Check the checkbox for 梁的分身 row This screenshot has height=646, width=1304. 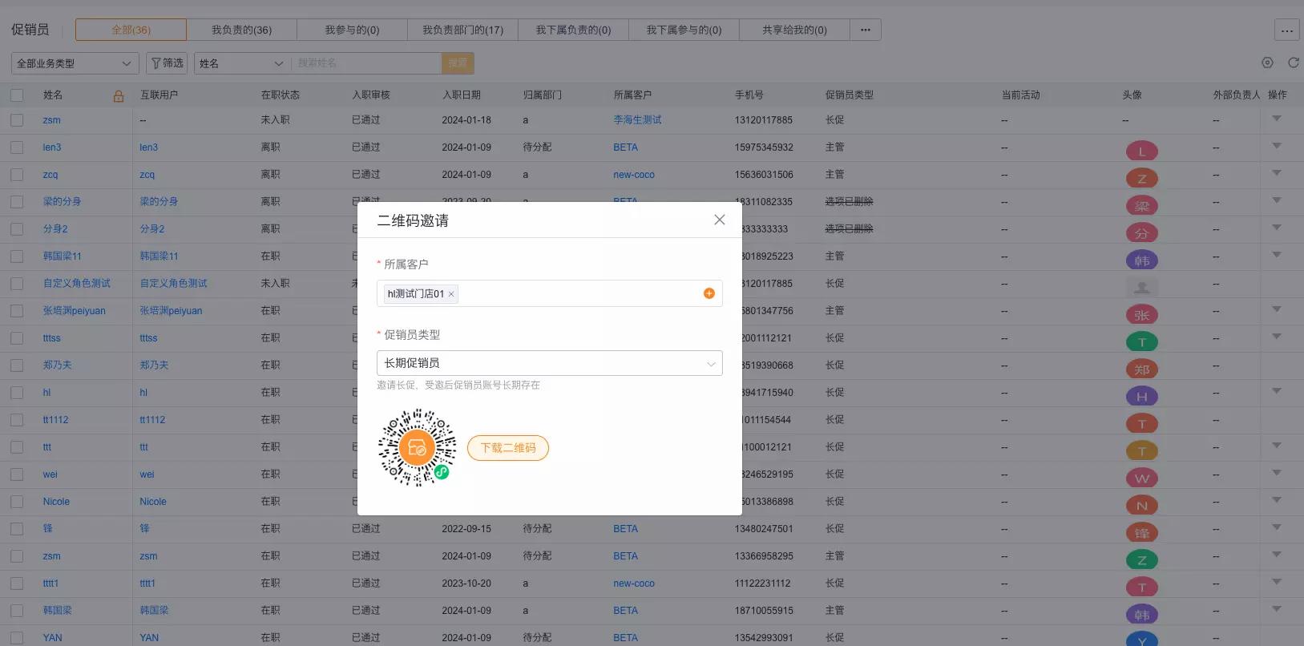point(17,202)
